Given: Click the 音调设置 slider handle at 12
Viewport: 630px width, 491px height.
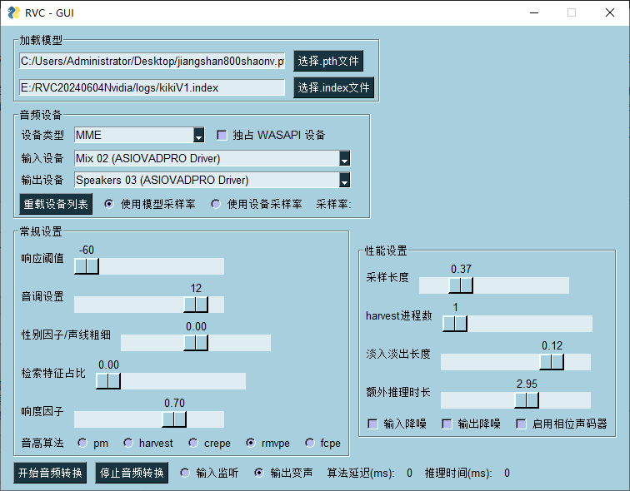Looking at the screenshot, I should click(196, 305).
